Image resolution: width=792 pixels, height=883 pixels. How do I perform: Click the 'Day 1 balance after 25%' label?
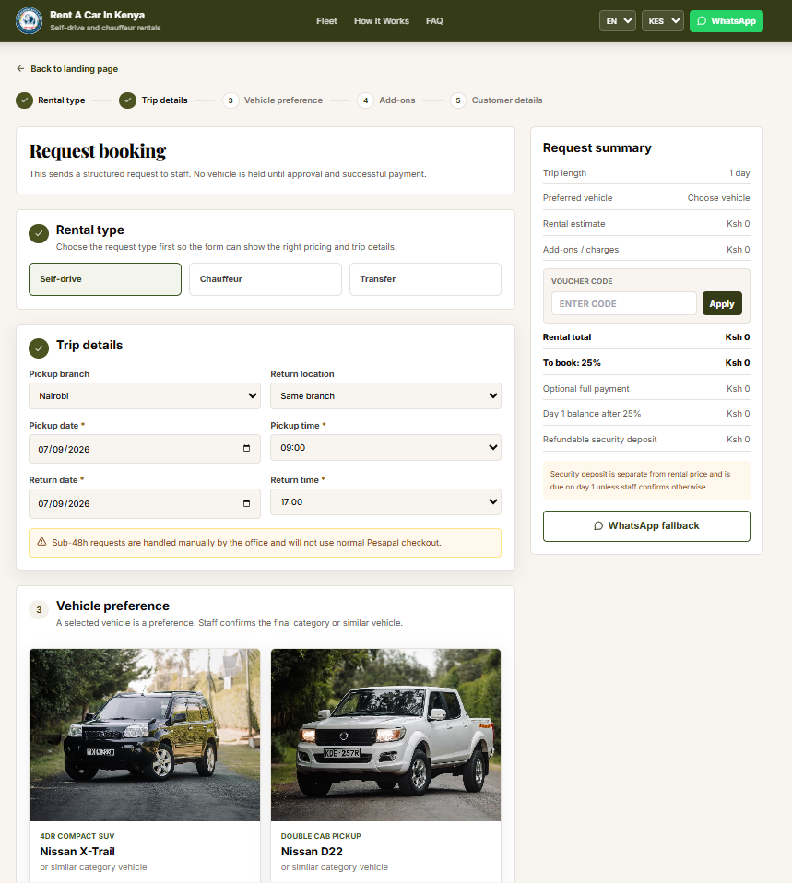coord(592,413)
